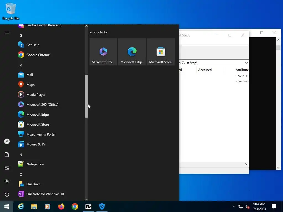Maximize the 7-Zip file manager window
Image resolution: width=283 pixels, height=212 pixels.
(x=230, y=35)
